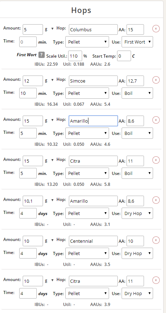Open Type dropdown for Simcoe hop
This screenshot has height=313, width=166.
coord(87,93)
